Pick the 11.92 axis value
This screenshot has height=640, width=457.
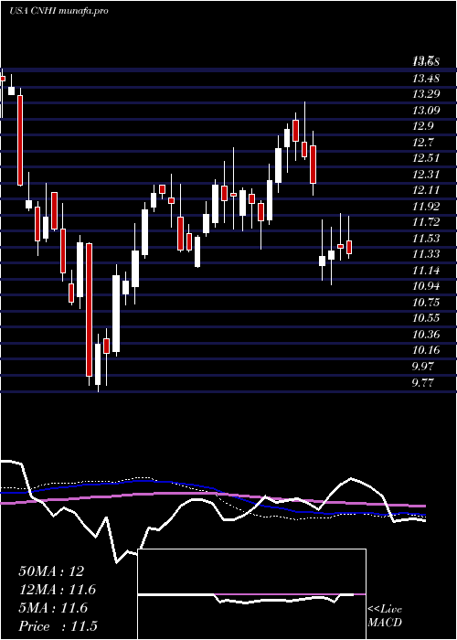coord(426,206)
